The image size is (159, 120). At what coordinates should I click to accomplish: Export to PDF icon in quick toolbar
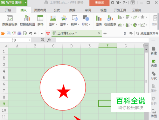[14, 33]
